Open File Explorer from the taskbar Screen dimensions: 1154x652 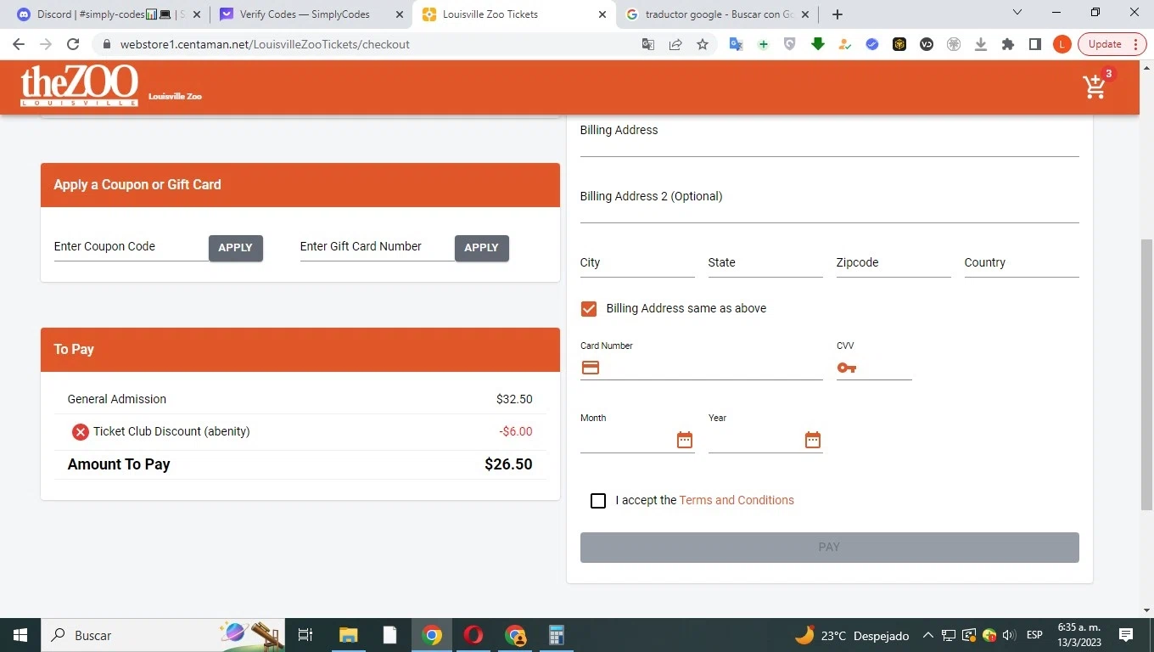tap(349, 635)
